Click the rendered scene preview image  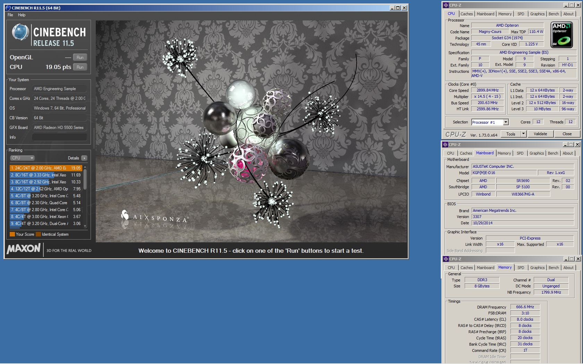point(251,131)
